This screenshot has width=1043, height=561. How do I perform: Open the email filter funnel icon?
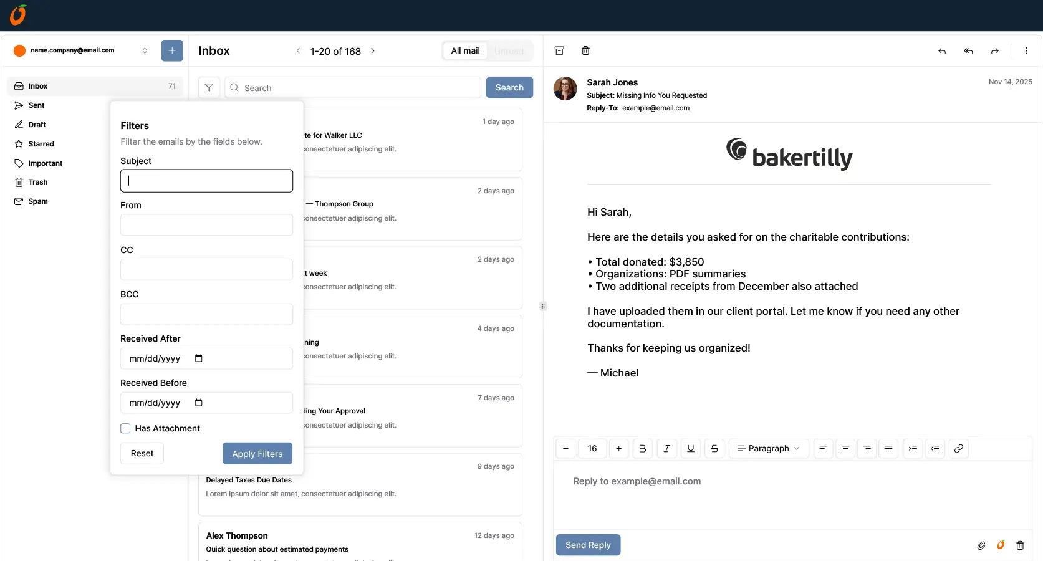(x=209, y=87)
